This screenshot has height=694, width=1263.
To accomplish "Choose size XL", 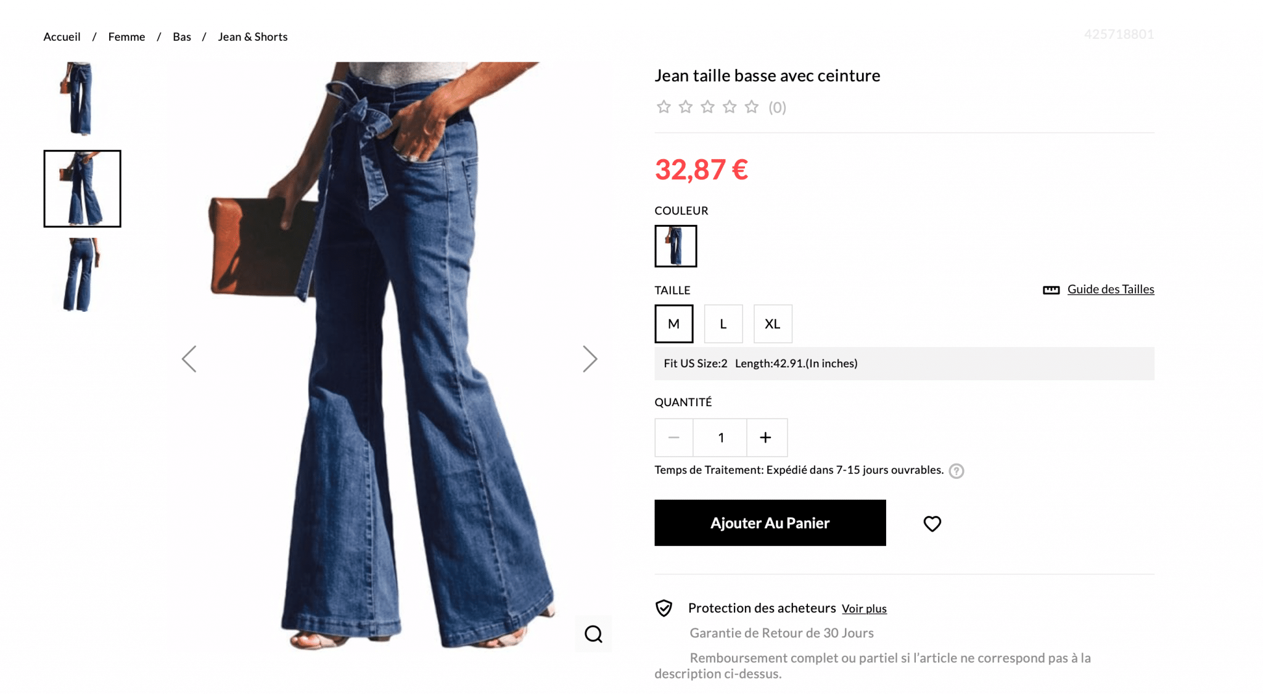I will pyautogui.click(x=772, y=324).
